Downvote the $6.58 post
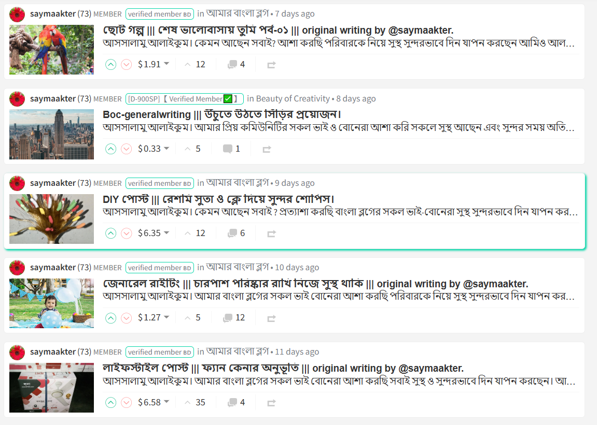 coord(127,402)
